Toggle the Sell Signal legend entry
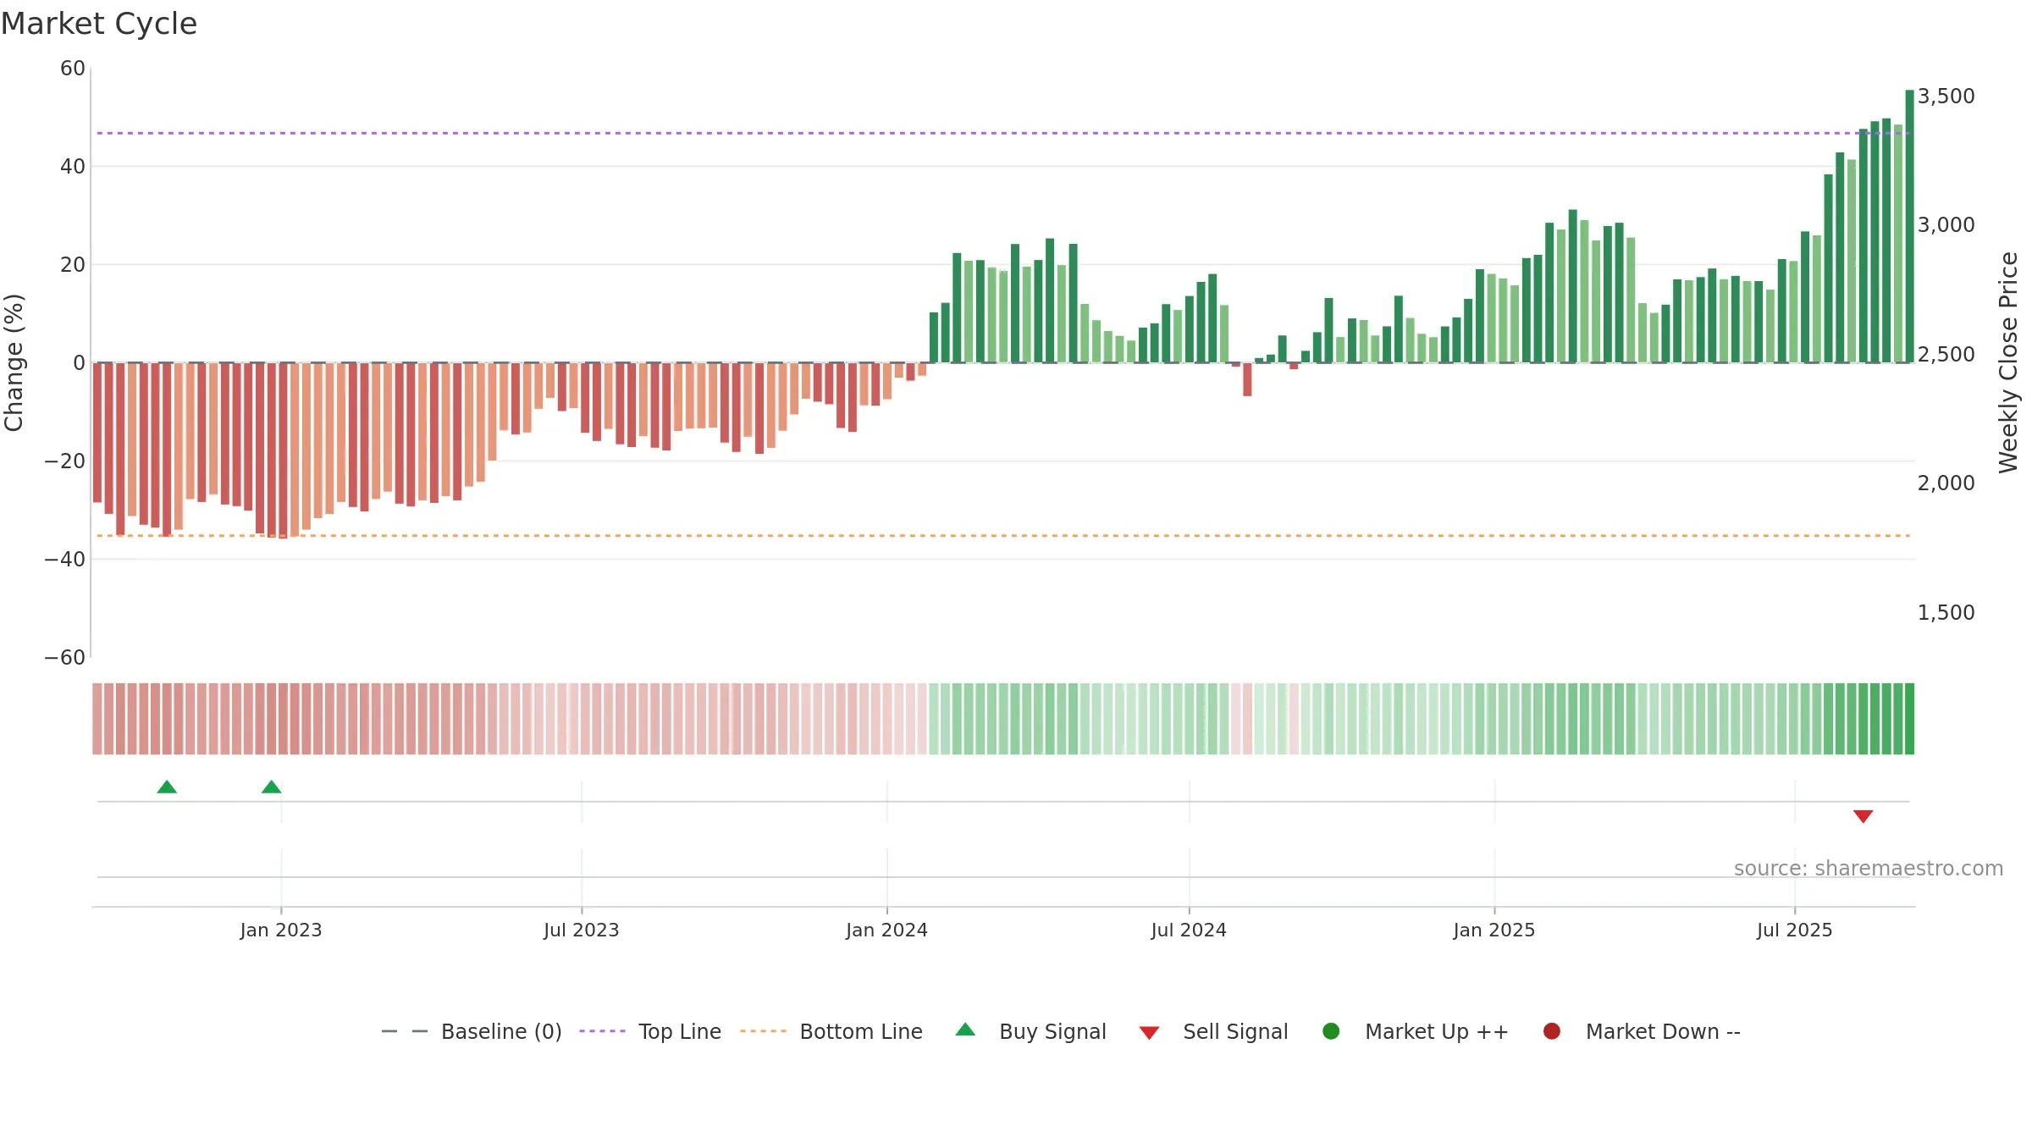The height and width of the screenshot is (1143, 2032). [x=1213, y=1031]
